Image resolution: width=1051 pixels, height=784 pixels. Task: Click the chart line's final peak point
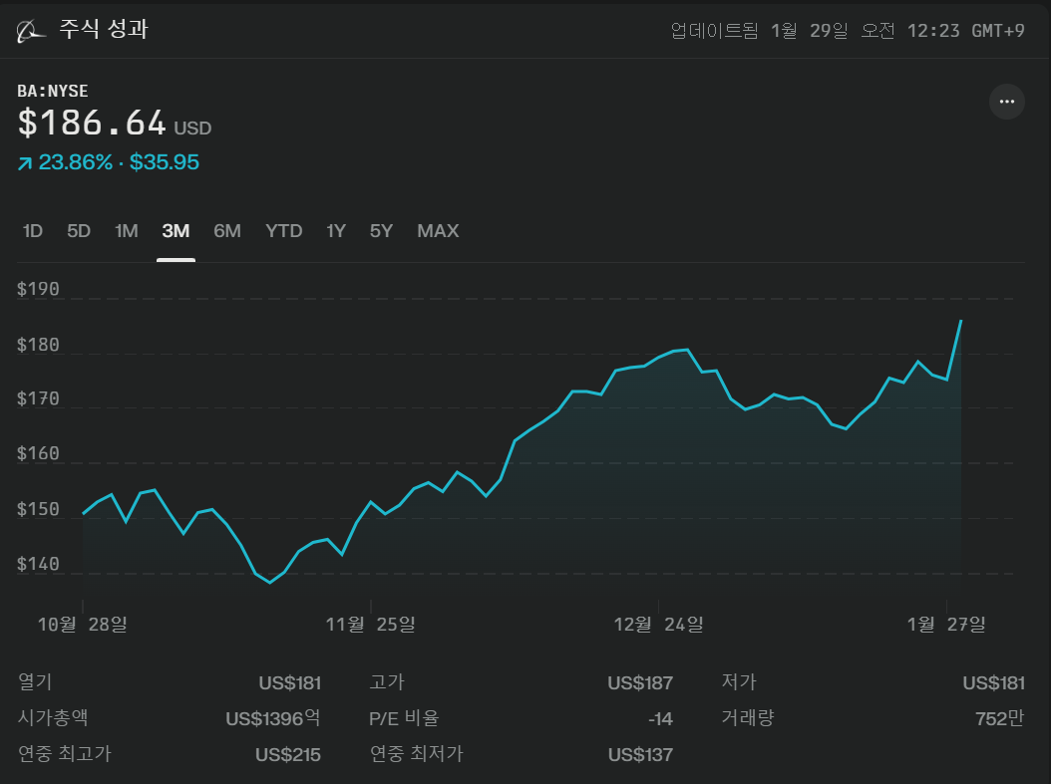[x=961, y=321]
